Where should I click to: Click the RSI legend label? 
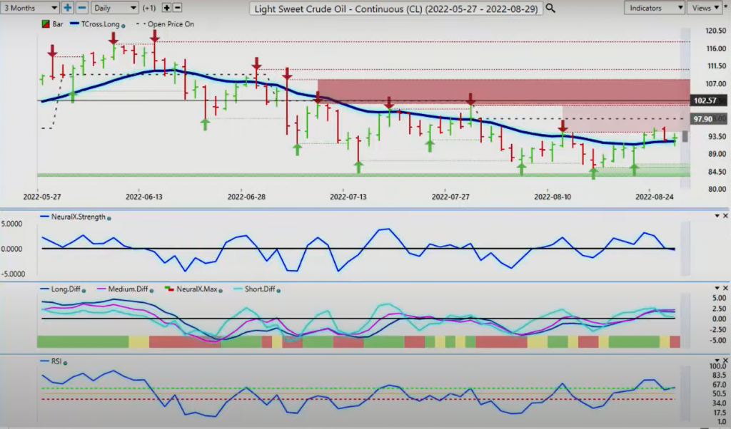point(56,361)
